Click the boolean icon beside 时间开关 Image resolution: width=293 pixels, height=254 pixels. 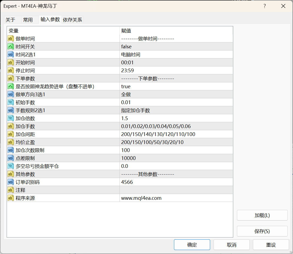click(x=11, y=47)
